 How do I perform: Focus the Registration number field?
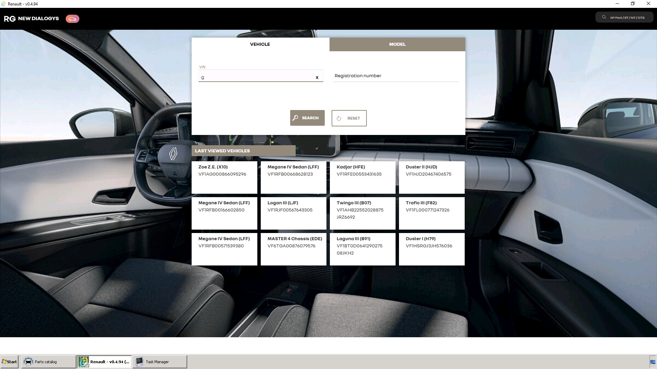[396, 76]
